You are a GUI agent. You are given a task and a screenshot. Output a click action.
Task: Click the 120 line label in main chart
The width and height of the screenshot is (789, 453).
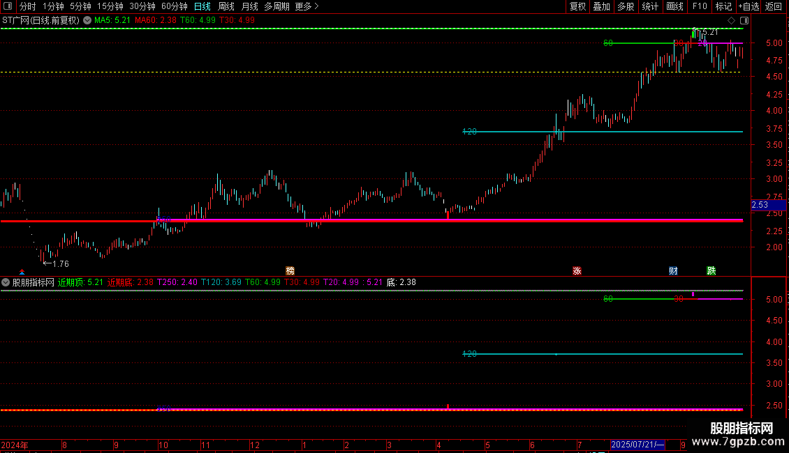tap(469, 132)
